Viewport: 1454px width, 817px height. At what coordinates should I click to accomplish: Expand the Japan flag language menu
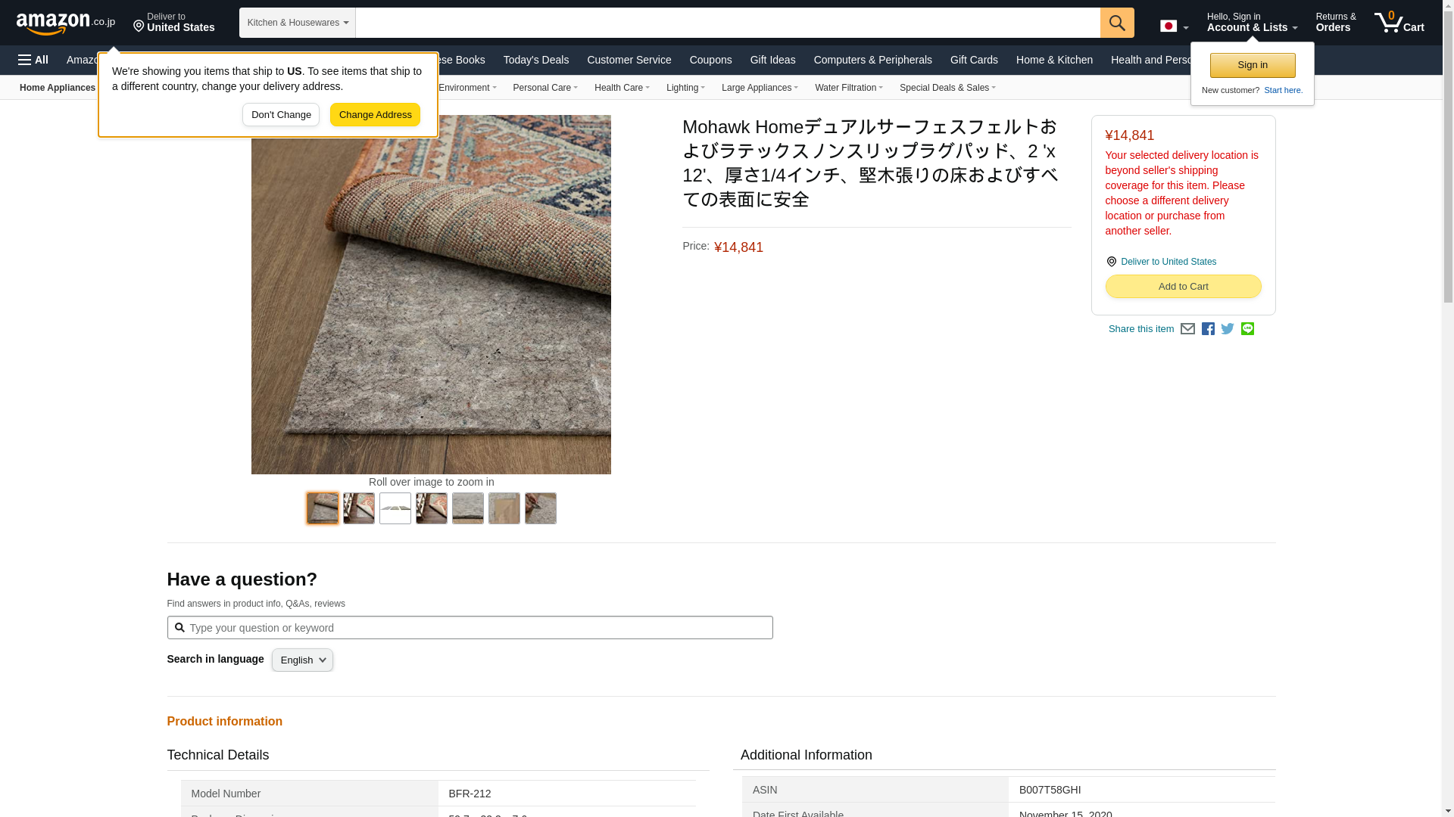[1174, 26]
